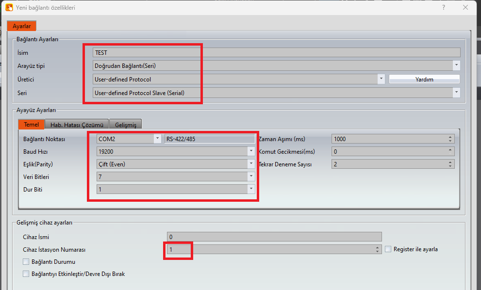This screenshot has height=290, width=481.
Task: Toggle the Bağlantı Durumu checkbox
Action: (x=26, y=262)
